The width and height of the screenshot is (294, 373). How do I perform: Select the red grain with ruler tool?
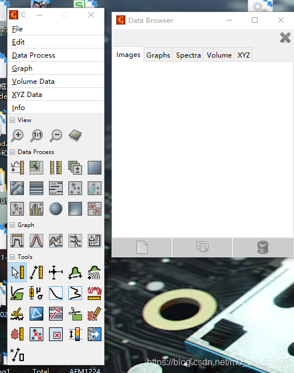pyautogui.click(x=17, y=334)
